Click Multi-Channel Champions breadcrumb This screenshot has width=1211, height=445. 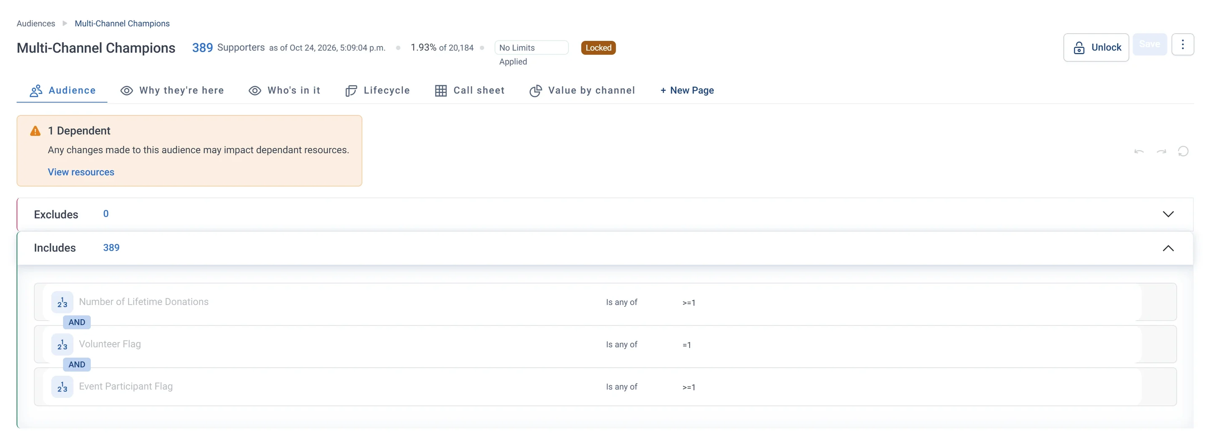[122, 24]
